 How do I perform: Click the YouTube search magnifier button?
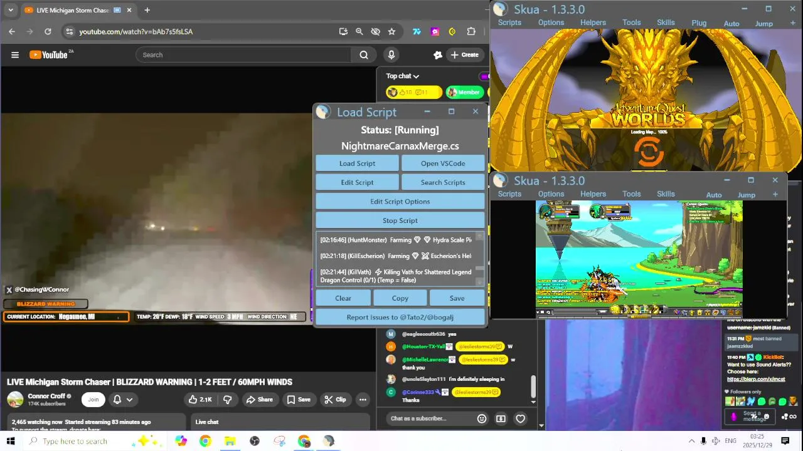click(x=364, y=55)
